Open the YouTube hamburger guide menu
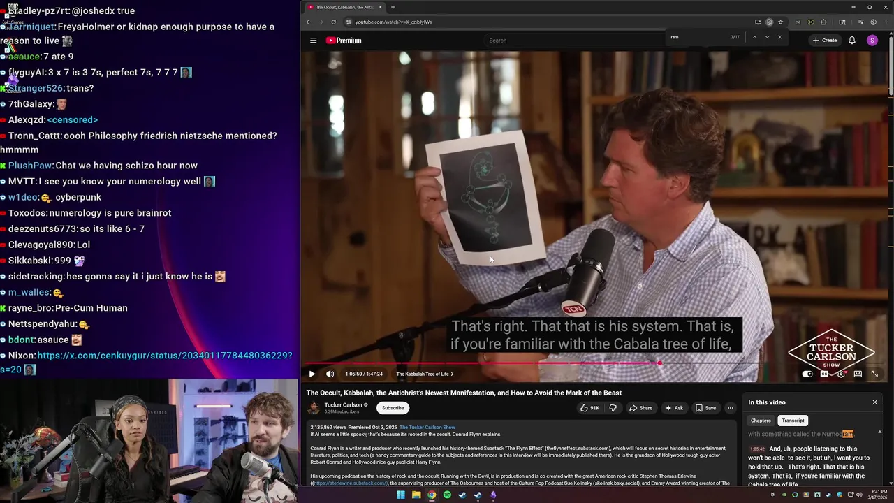The height and width of the screenshot is (503, 894). pyautogui.click(x=314, y=41)
